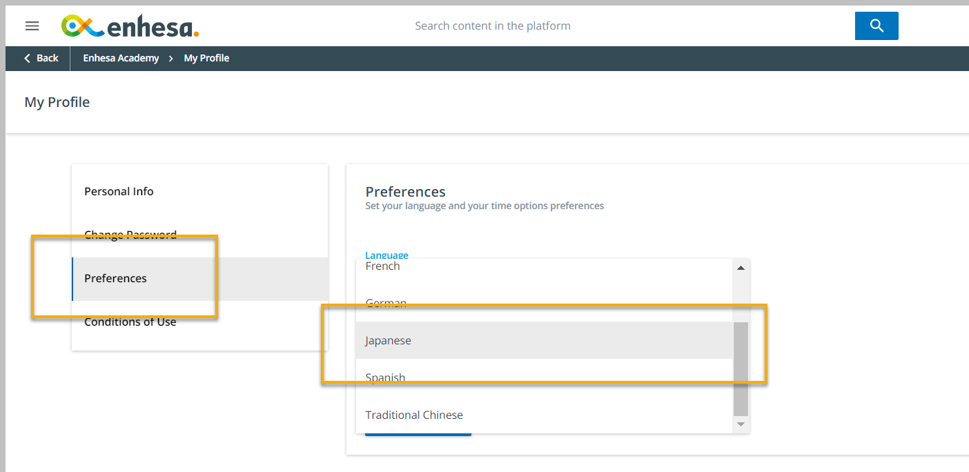The height and width of the screenshot is (472, 969).
Task: Click the blue search magnifier button
Action: pos(877,26)
